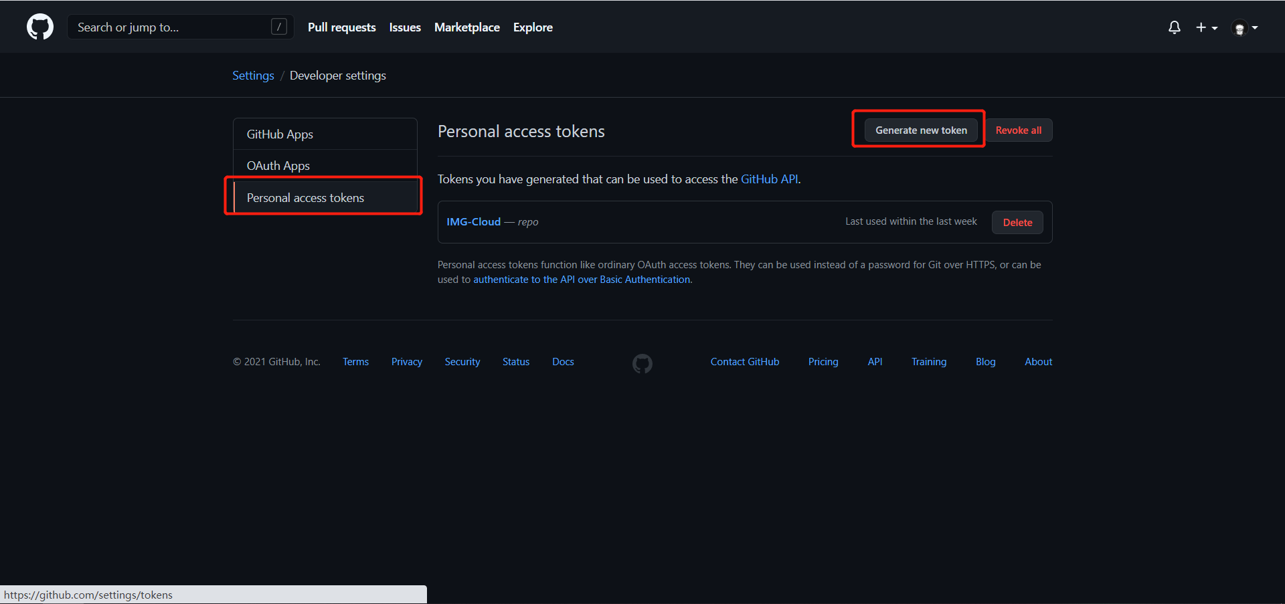
Task: Open the Docs footer link
Action: point(563,362)
